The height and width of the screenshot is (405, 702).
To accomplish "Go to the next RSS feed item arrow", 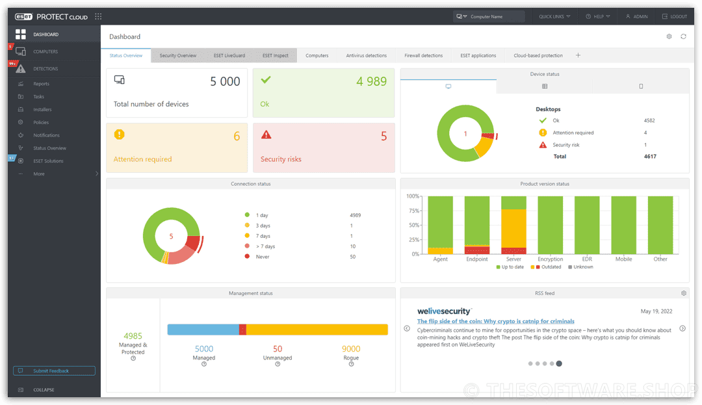I will pos(682,328).
